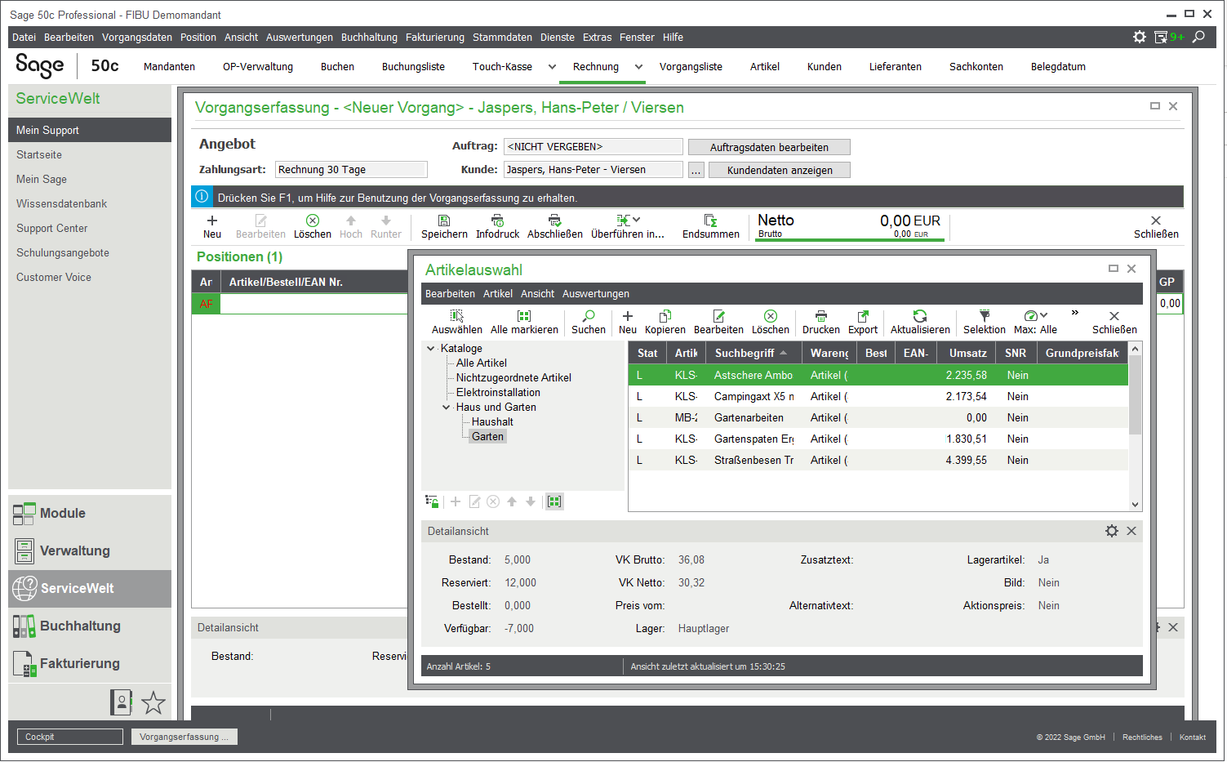
Task: Select the Gartenspaten article row
Action: [x=753, y=439]
